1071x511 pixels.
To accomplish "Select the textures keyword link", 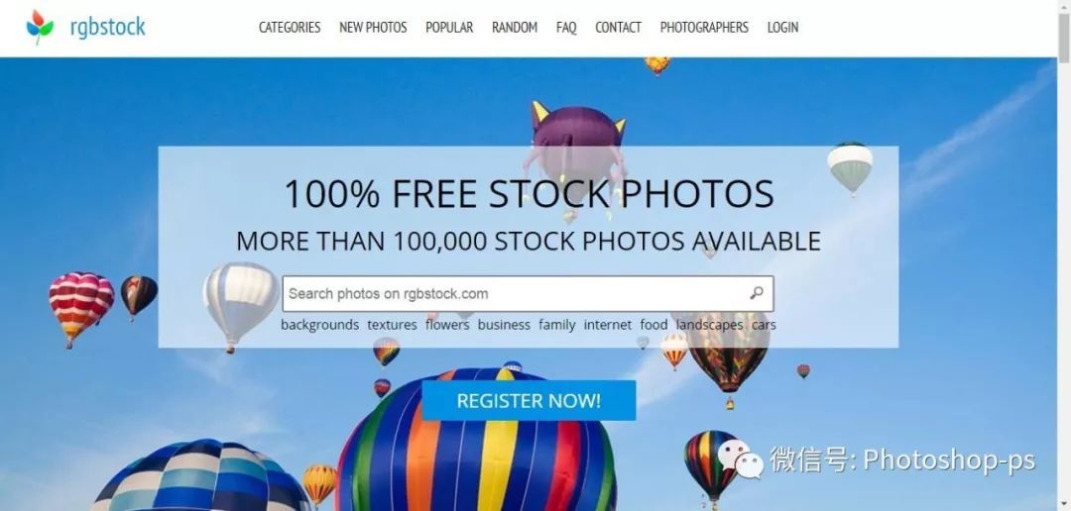I will click(x=392, y=325).
